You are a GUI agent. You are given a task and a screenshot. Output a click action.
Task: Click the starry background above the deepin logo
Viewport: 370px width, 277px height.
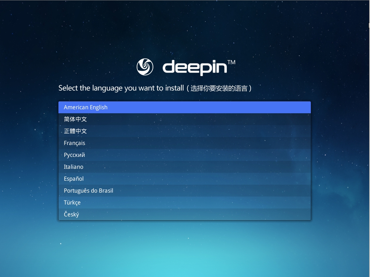pos(184,29)
